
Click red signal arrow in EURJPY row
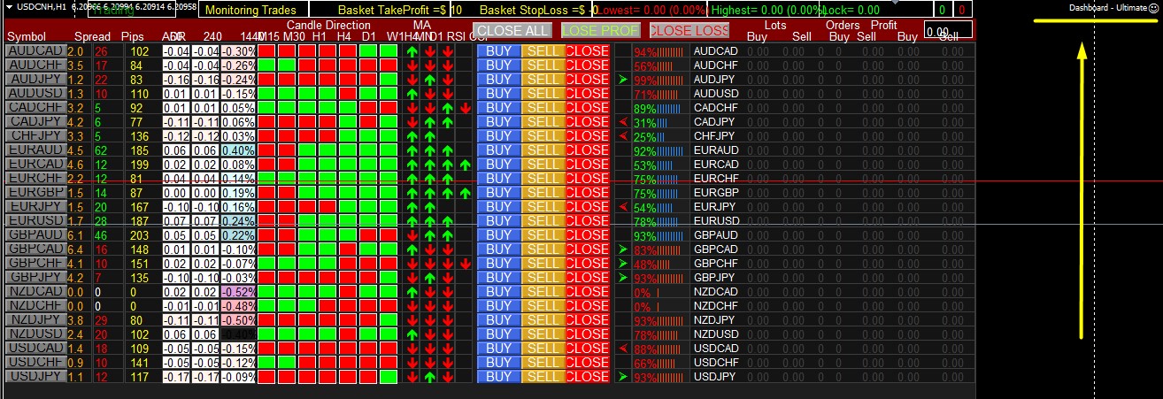pyautogui.click(x=624, y=207)
